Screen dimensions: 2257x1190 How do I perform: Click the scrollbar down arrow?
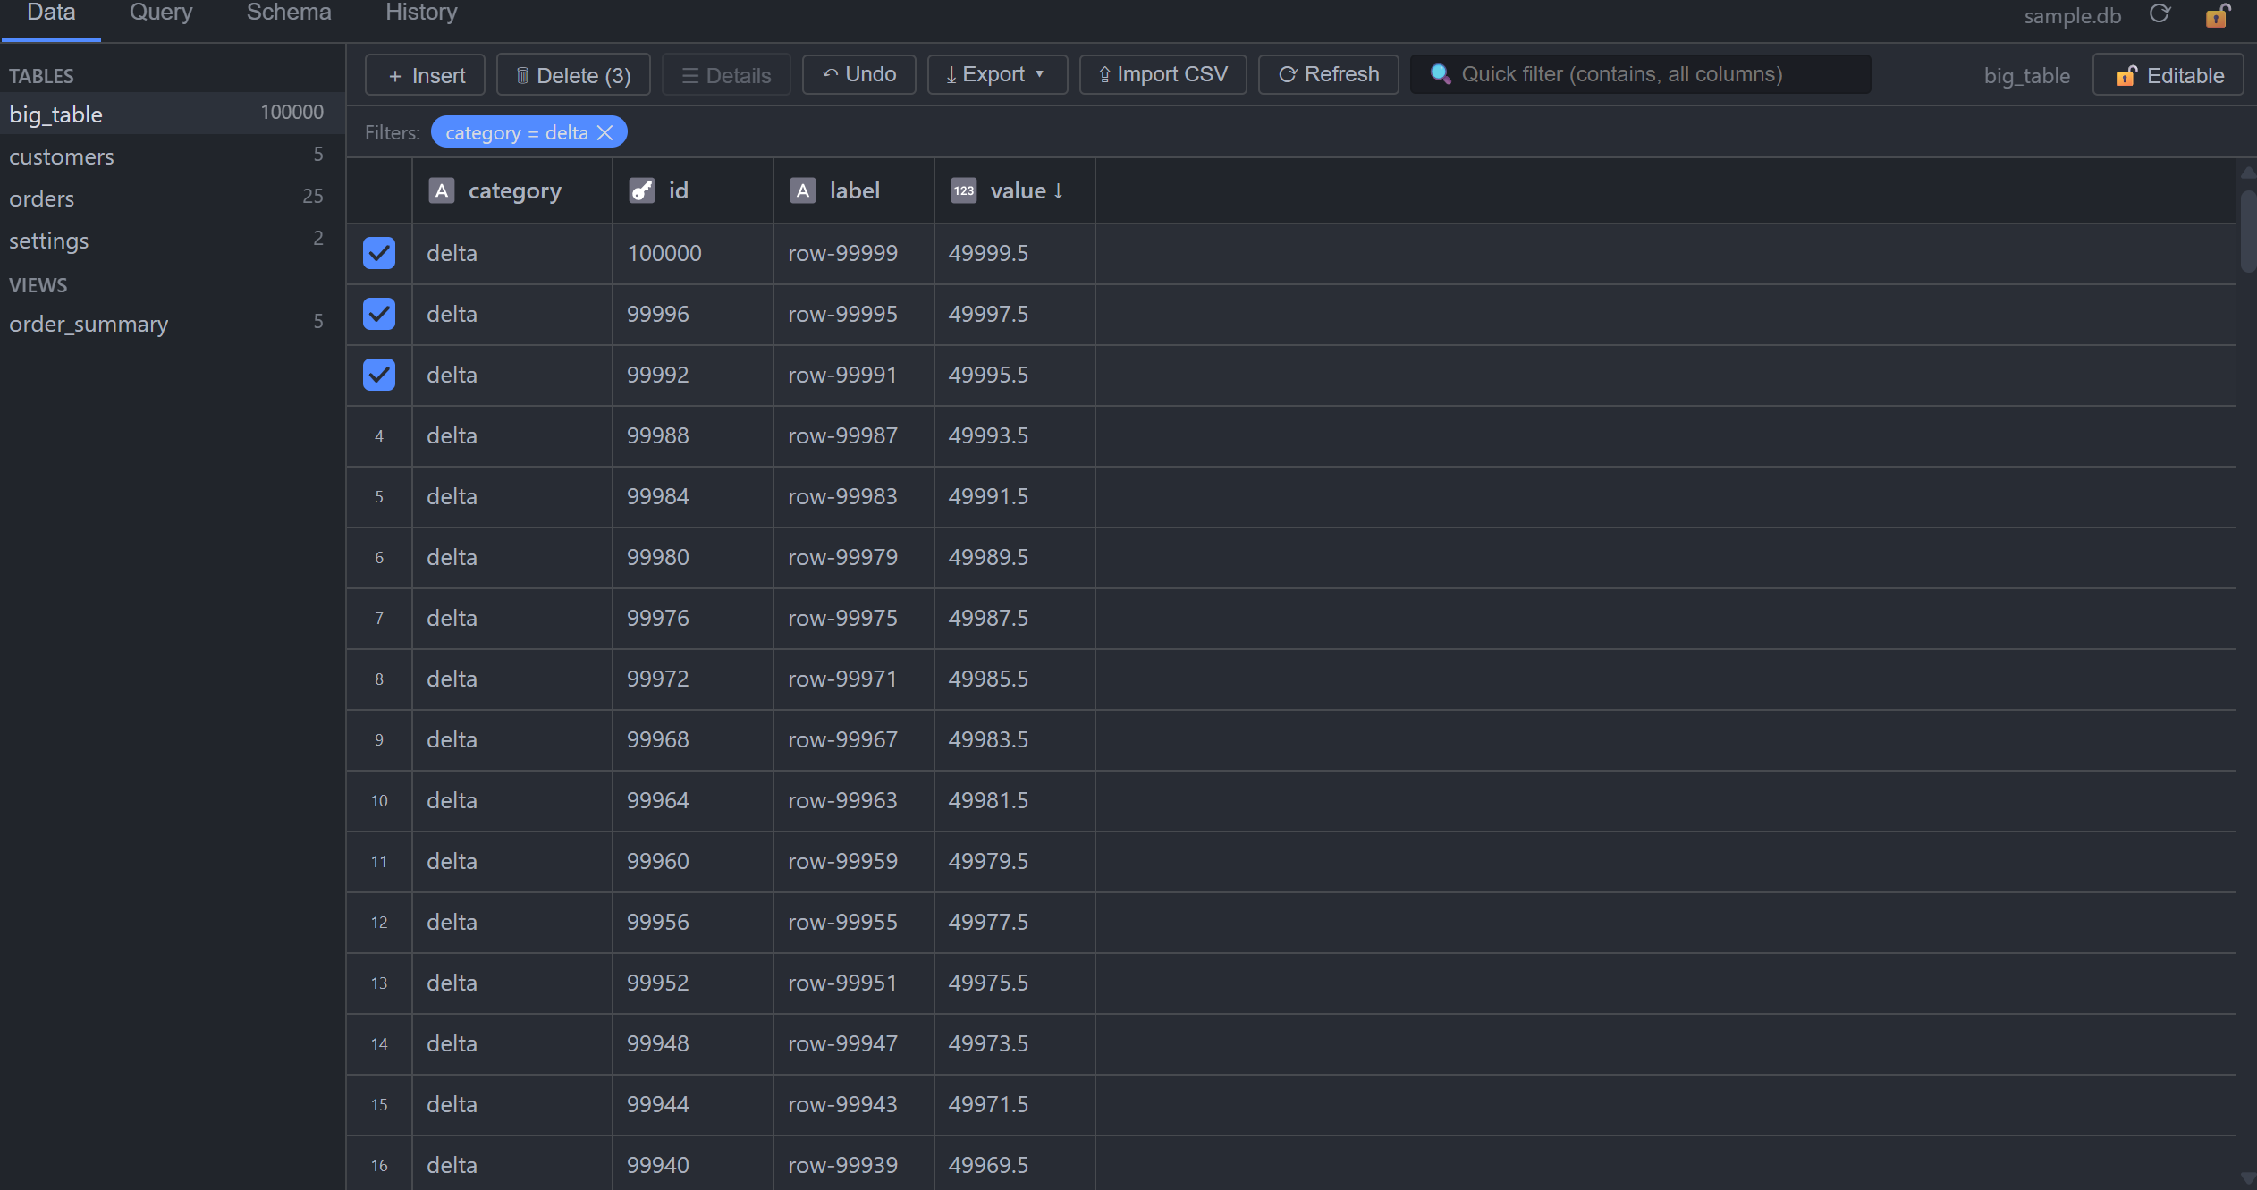(2248, 1178)
